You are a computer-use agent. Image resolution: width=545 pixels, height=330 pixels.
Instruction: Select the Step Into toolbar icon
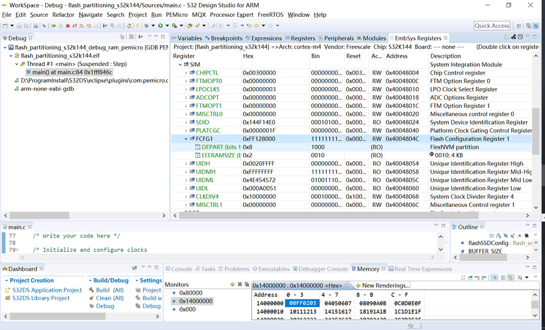coord(81,25)
